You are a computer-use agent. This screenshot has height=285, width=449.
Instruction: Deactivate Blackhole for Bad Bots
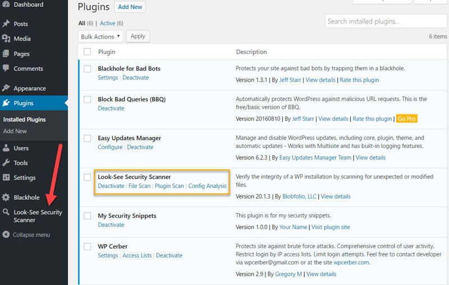(x=135, y=77)
